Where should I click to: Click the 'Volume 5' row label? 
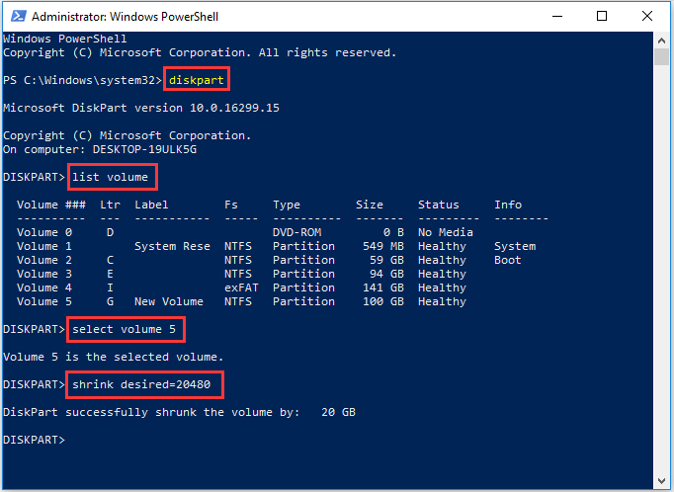(x=44, y=301)
